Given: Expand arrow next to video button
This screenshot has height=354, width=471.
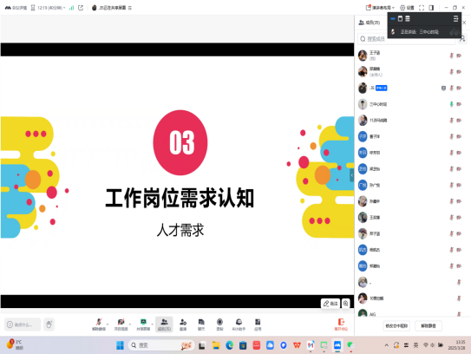Looking at the screenshot, I should (130, 324).
